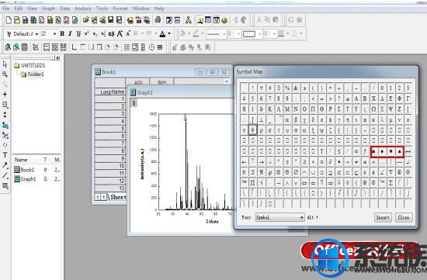Apply Bold formatting button

(62, 34)
